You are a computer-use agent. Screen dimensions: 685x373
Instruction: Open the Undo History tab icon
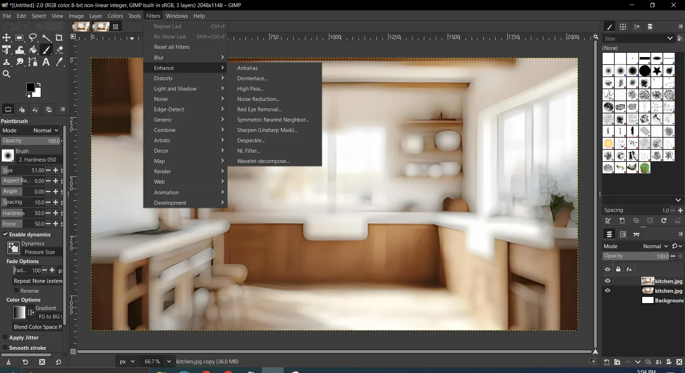click(x=35, y=109)
